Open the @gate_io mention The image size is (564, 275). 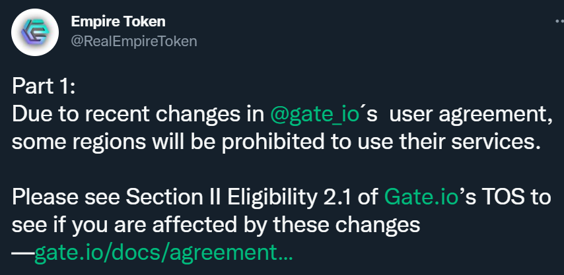coord(315,115)
